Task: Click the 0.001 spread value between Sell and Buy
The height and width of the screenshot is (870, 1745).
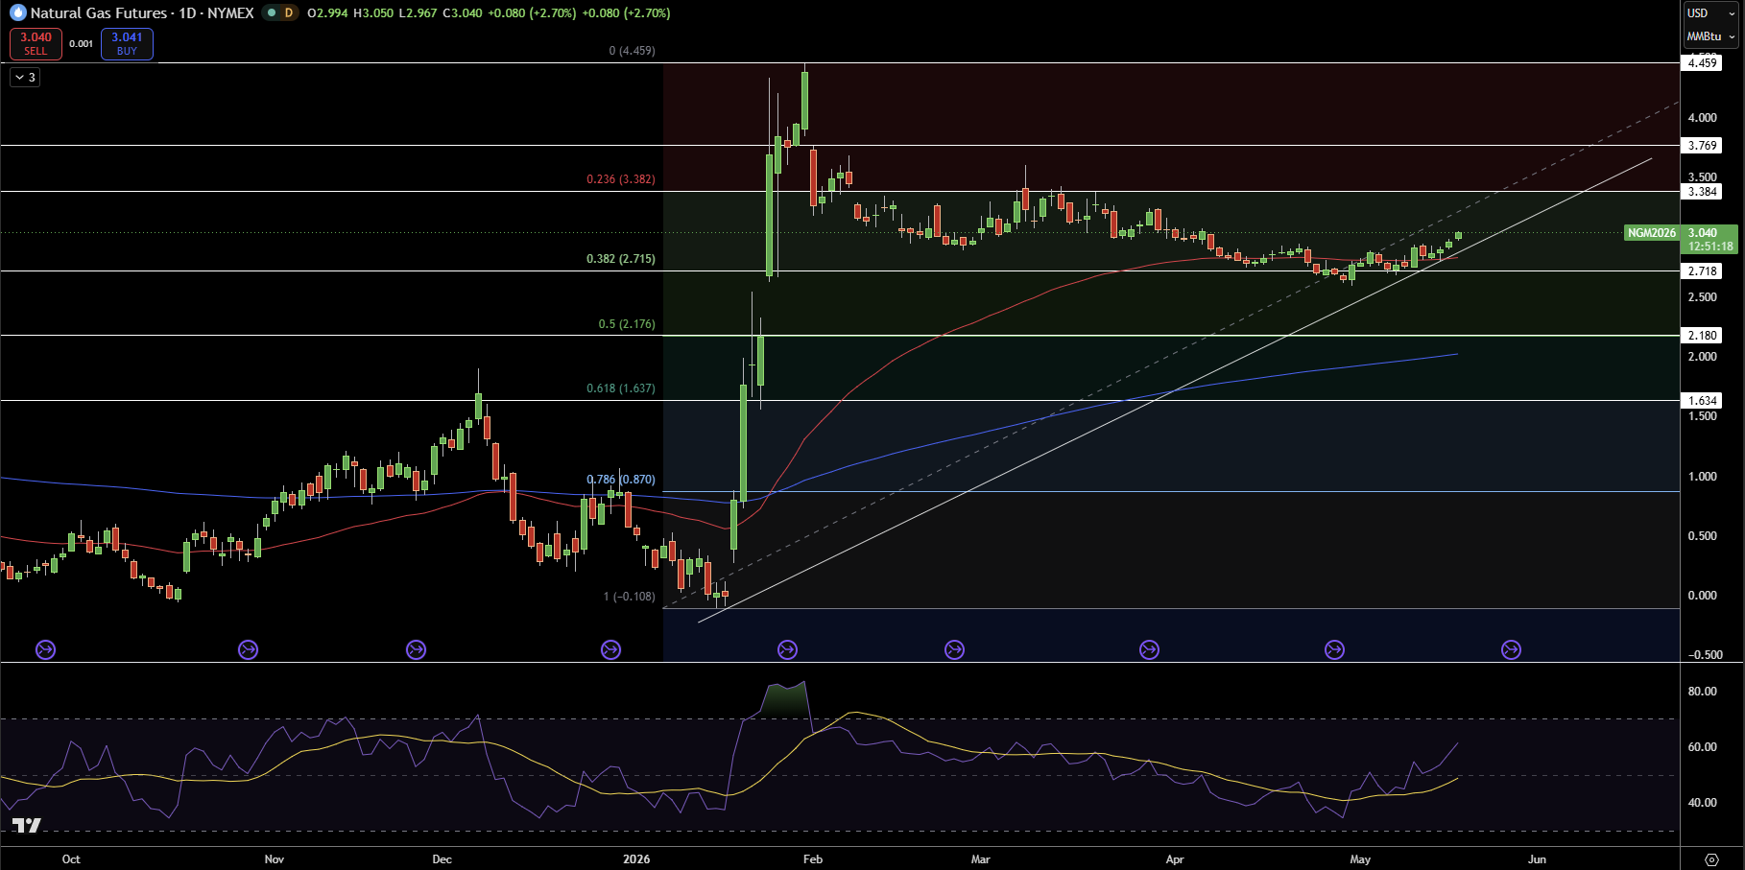Action: 82,44
